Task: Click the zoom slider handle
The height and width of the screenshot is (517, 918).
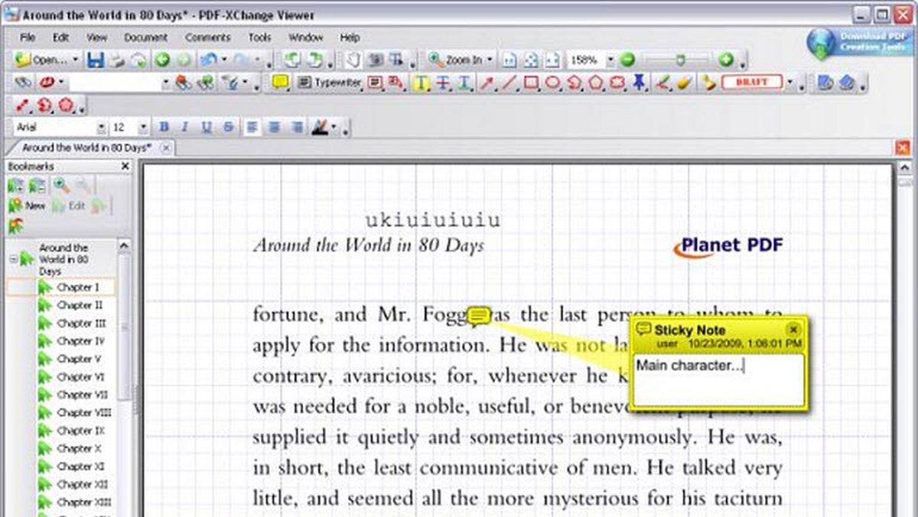Action: [x=680, y=60]
